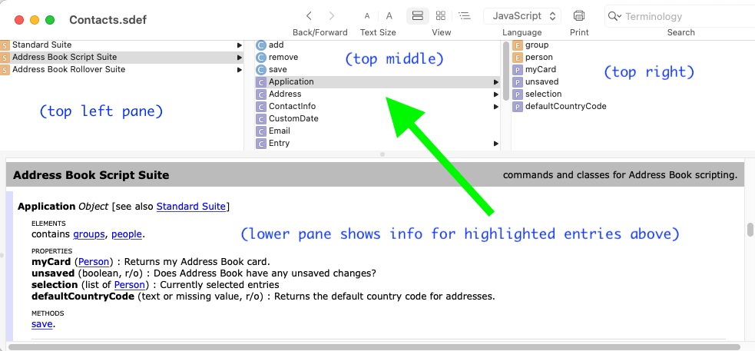Viewport: 755px width, 351px height.
Task: Expand the Application class arrow
Action: tap(495, 82)
